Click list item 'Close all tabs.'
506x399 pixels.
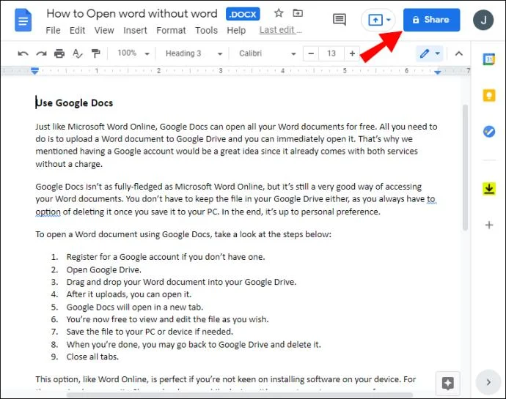92,357
